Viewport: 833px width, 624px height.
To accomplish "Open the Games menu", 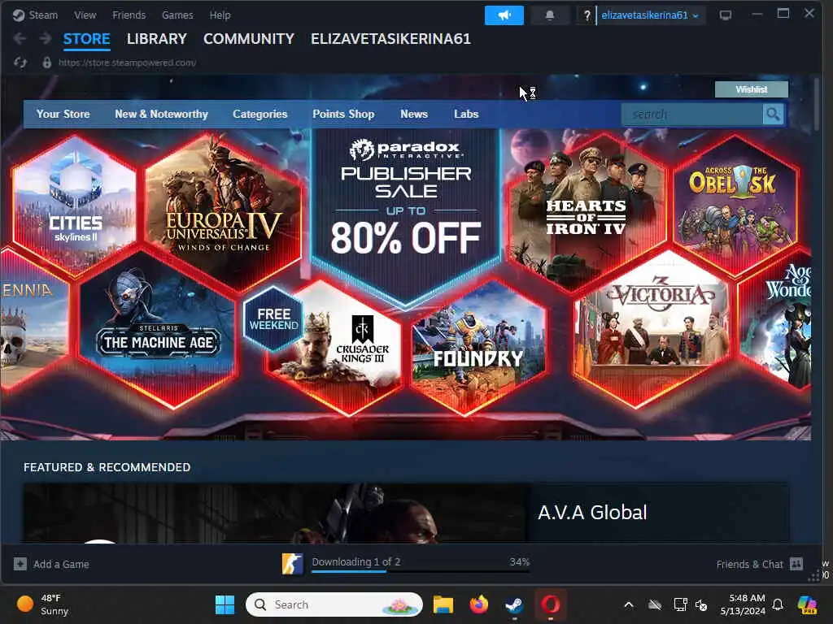I will click(x=177, y=15).
